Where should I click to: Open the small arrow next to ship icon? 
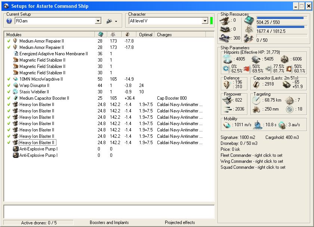click(x=116, y=22)
